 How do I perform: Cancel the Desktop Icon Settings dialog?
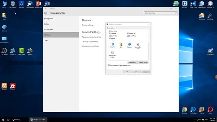(136, 72)
